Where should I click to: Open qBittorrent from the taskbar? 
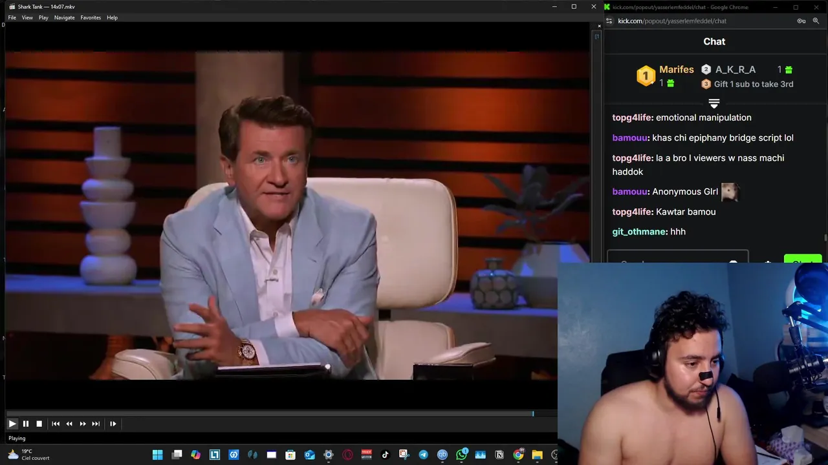tap(442, 455)
